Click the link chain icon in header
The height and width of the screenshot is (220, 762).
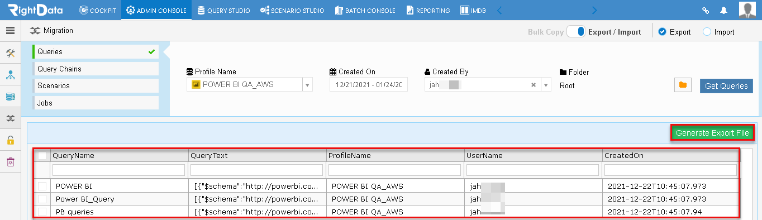click(706, 10)
